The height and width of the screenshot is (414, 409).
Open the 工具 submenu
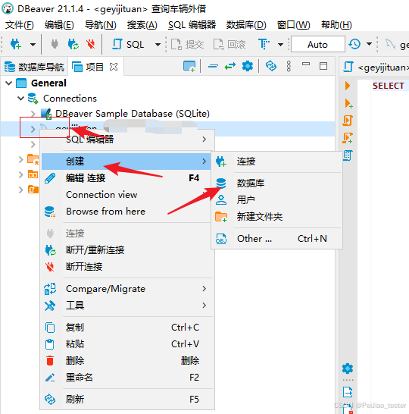(127, 306)
